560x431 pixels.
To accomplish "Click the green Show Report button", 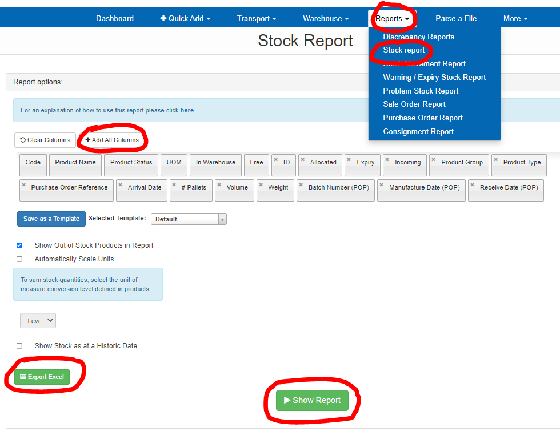I will coord(312,400).
